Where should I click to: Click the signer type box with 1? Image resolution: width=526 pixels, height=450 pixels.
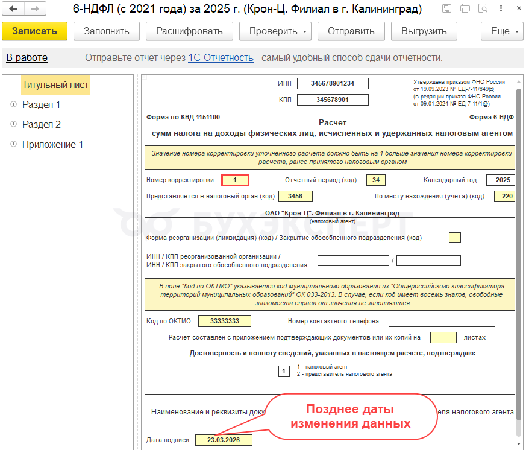click(x=284, y=372)
